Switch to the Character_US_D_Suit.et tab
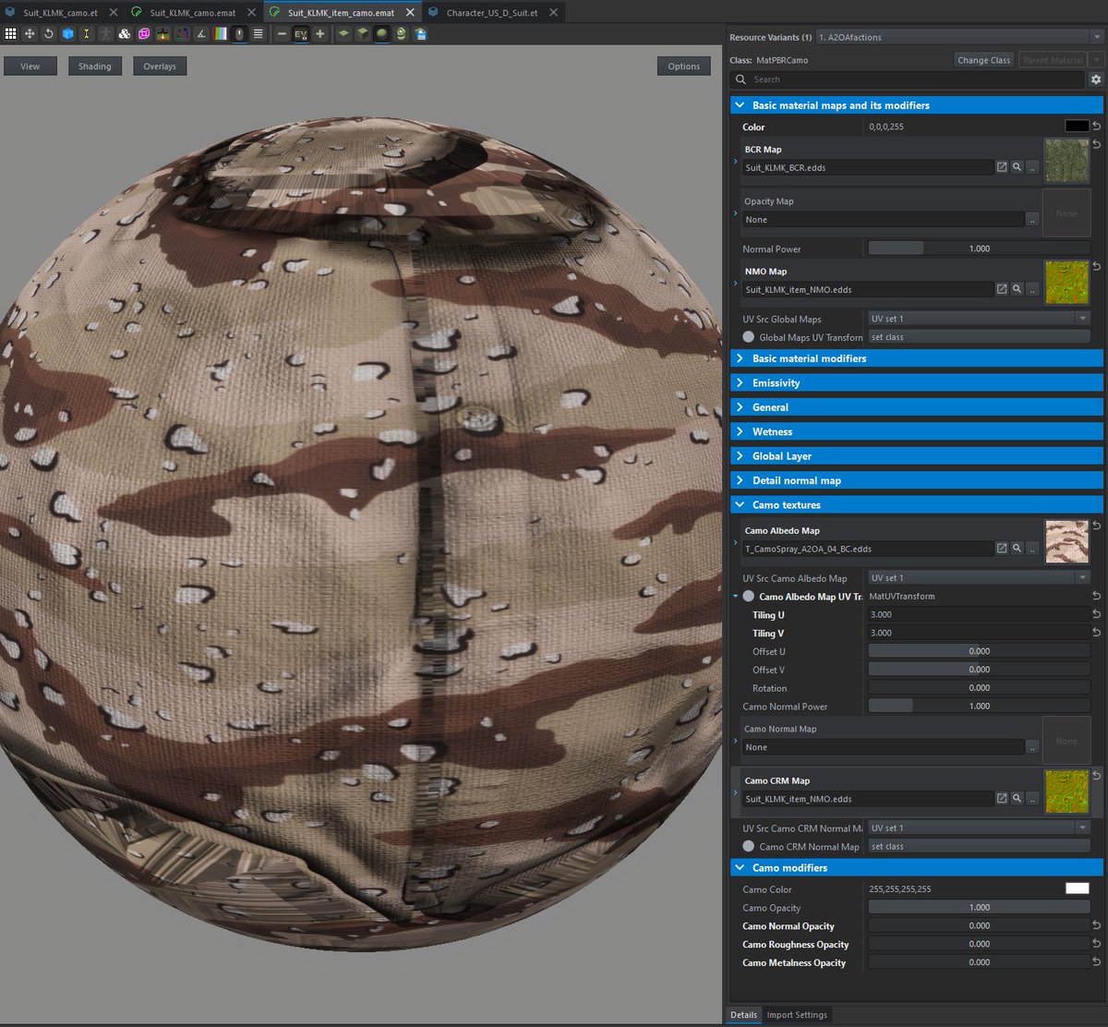This screenshot has height=1027, width=1108. click(492, 13)
